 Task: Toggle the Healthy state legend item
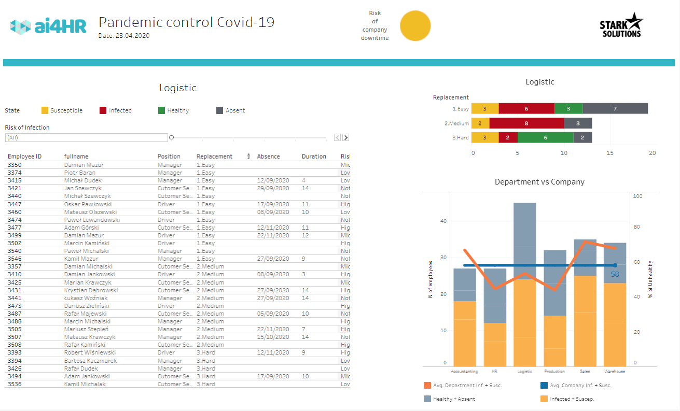tap(173, 110)
